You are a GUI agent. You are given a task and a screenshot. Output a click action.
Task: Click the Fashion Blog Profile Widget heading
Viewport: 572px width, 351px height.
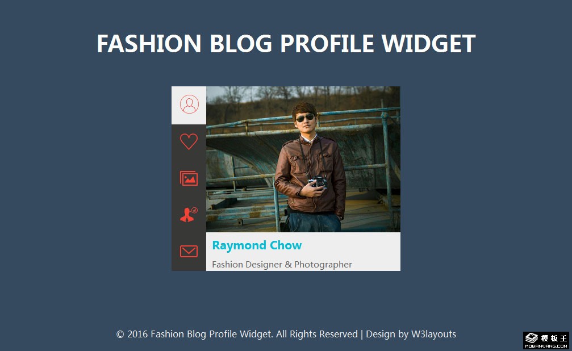286,44
